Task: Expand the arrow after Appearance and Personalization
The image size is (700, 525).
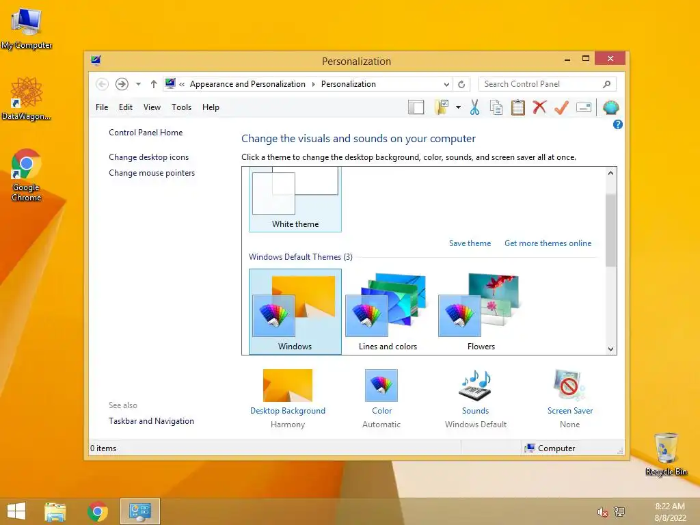Action: (x=313, y=84)
